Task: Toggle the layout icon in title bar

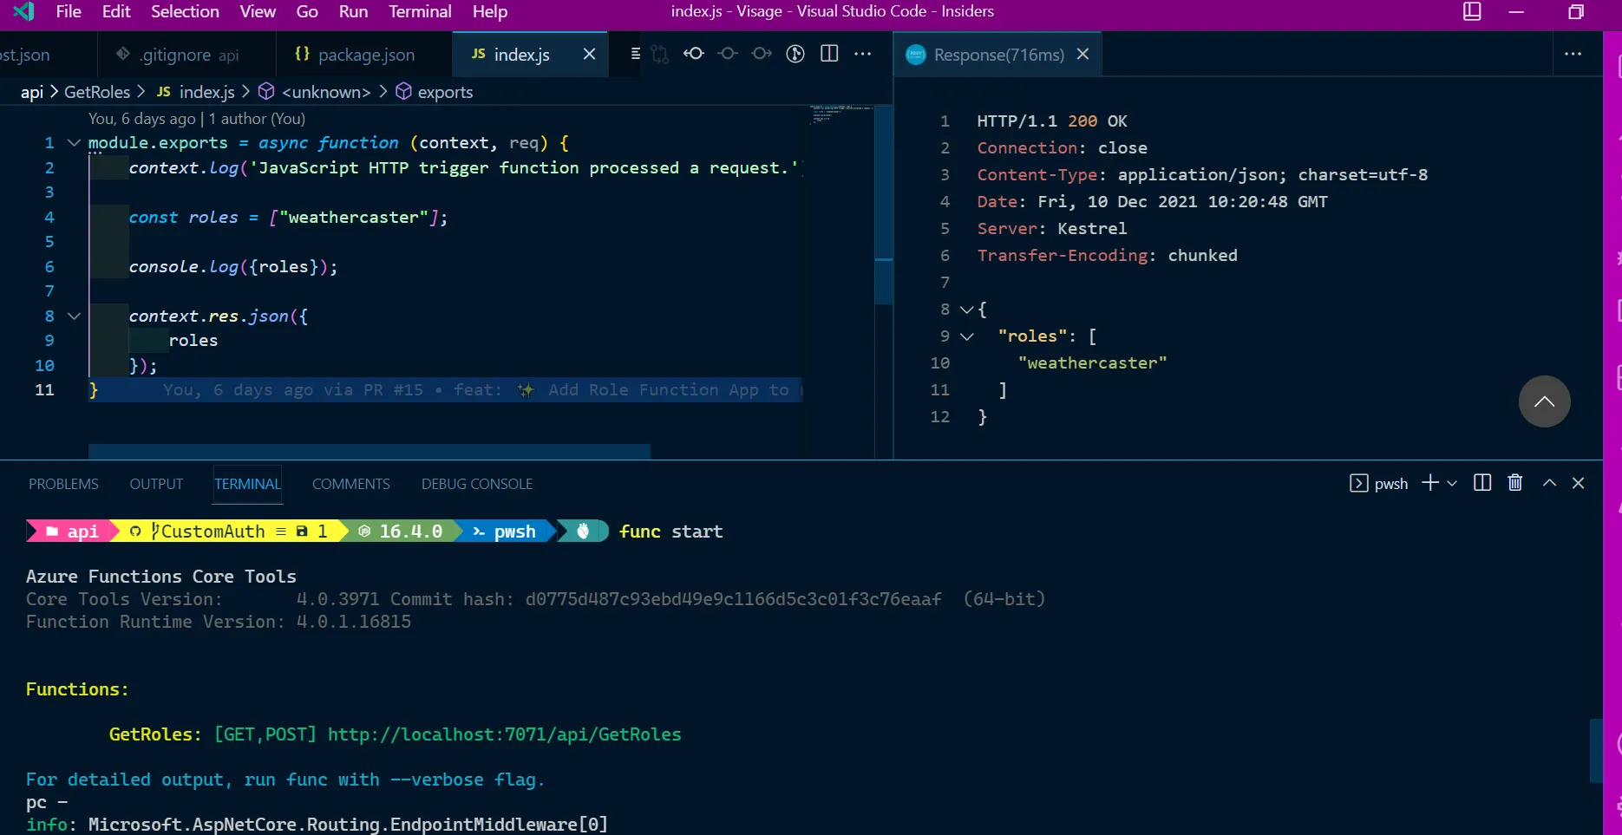Action: (1472, 11)
